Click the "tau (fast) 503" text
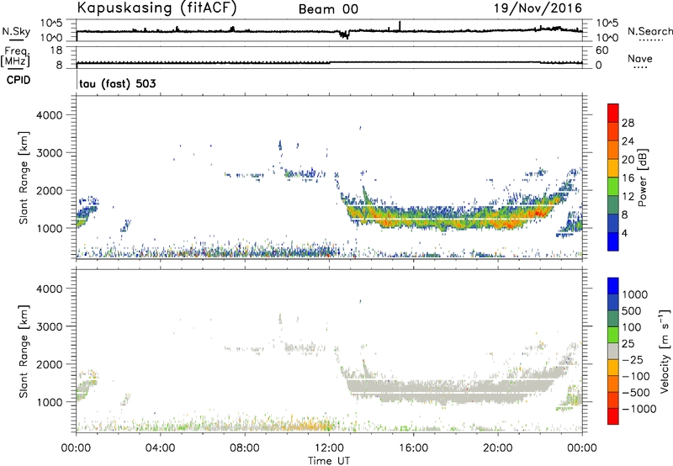 point(118,83)
